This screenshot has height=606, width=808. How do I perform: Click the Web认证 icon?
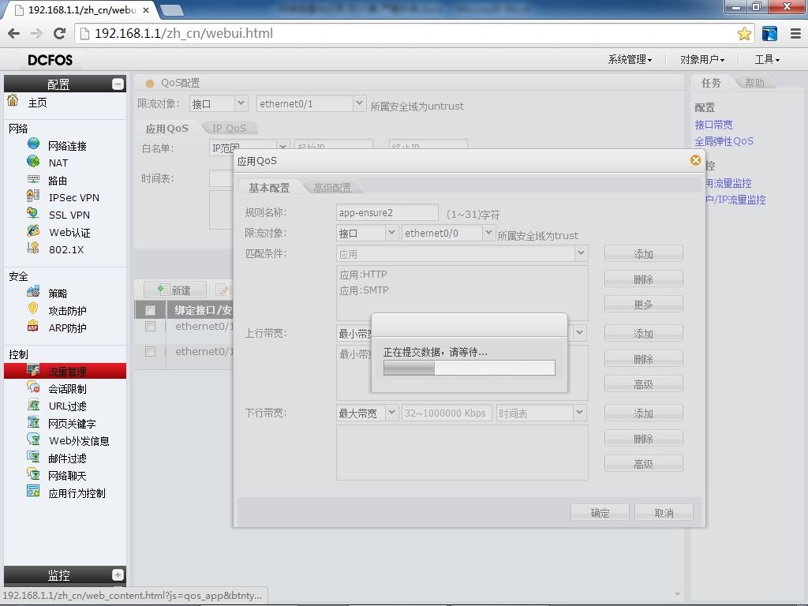[33, 230]
